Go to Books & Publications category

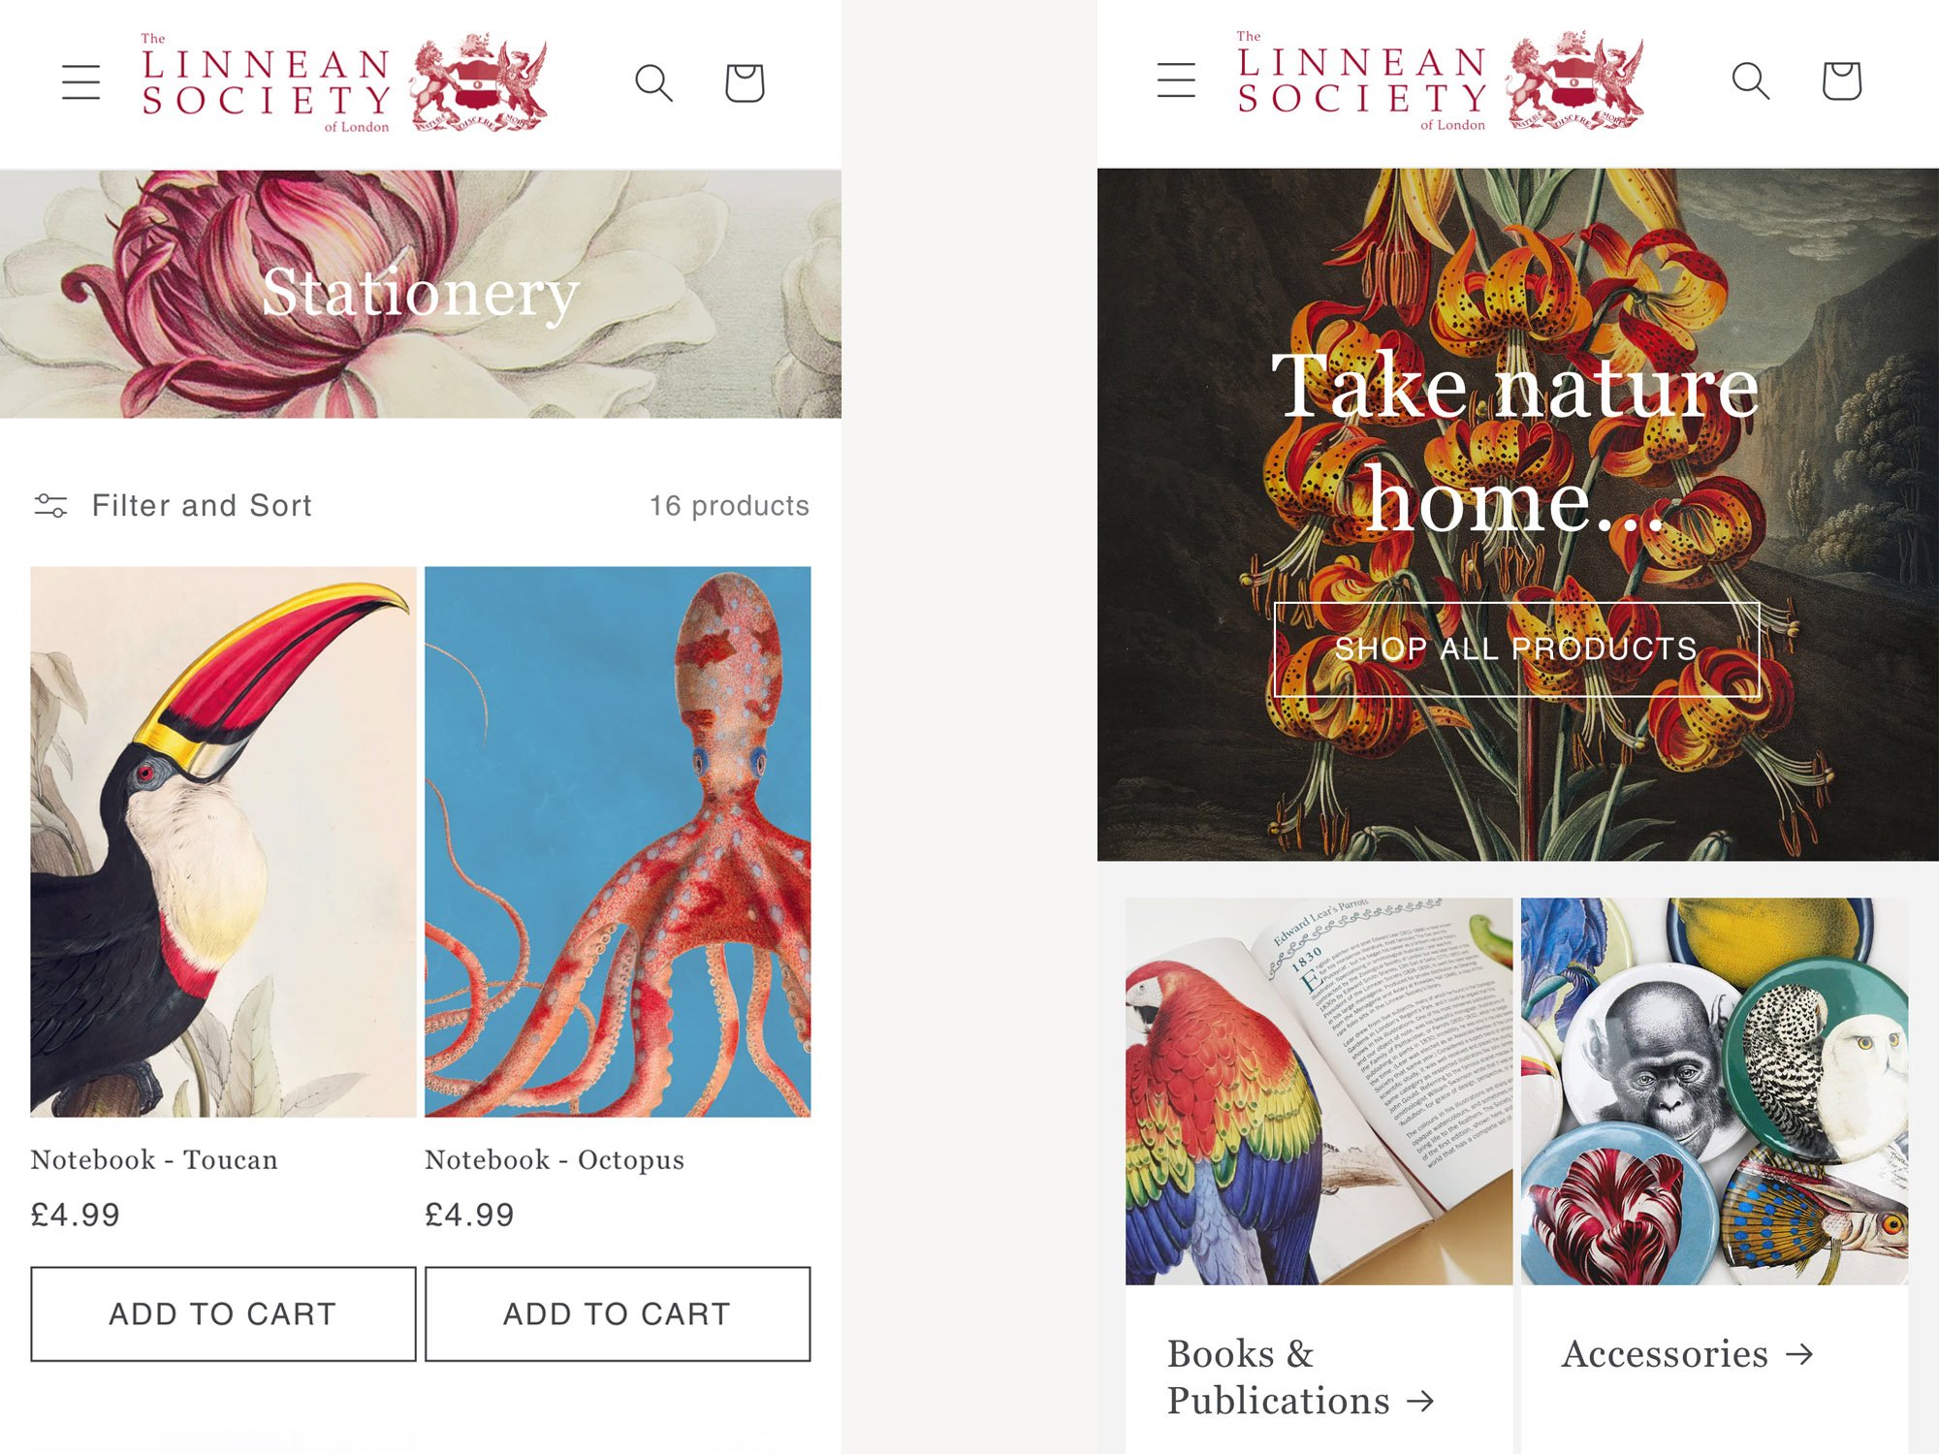click(x=1299, y=1376)
